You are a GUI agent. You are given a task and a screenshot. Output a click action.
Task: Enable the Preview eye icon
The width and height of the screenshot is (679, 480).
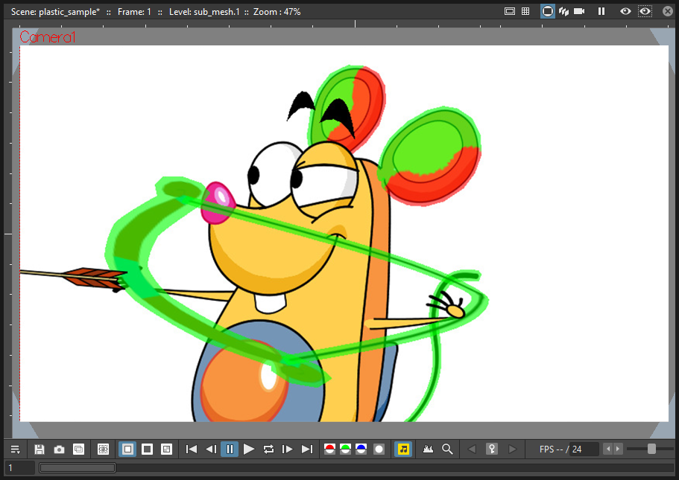point(625,11)
